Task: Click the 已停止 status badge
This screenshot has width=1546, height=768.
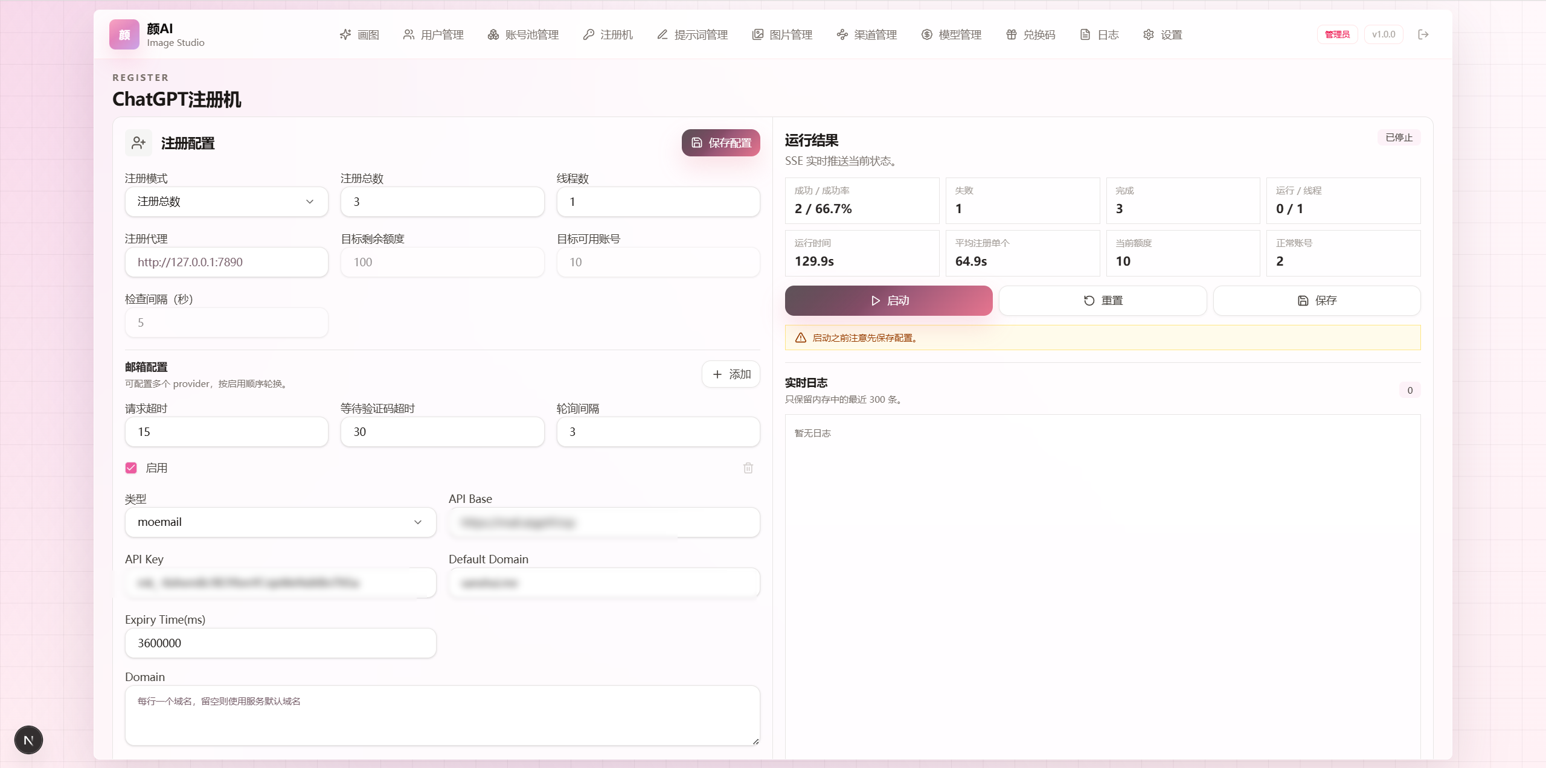Action: (x=1399, y=138)
